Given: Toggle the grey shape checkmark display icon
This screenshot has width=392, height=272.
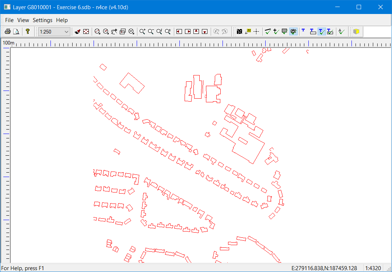Looking at the screenshot, I should (x=285, y=32).
